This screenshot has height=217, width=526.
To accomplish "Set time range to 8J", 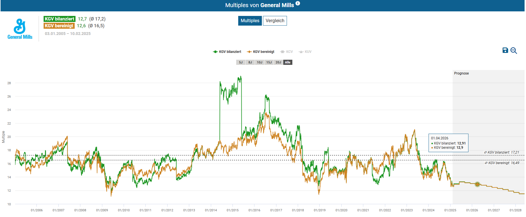I will [x=250, y=62].
